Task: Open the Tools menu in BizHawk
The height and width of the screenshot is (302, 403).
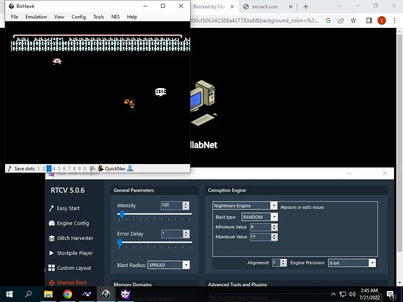Action: coord(98,17)
